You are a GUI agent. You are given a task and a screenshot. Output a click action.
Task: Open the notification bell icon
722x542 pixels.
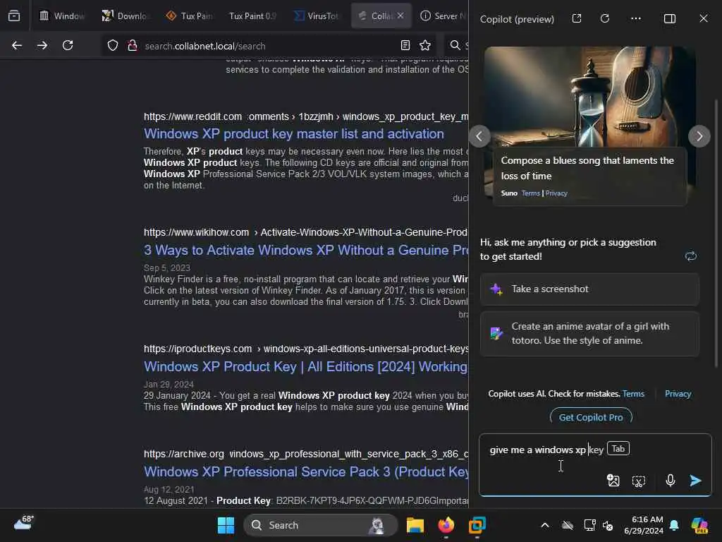coord(674,525)
